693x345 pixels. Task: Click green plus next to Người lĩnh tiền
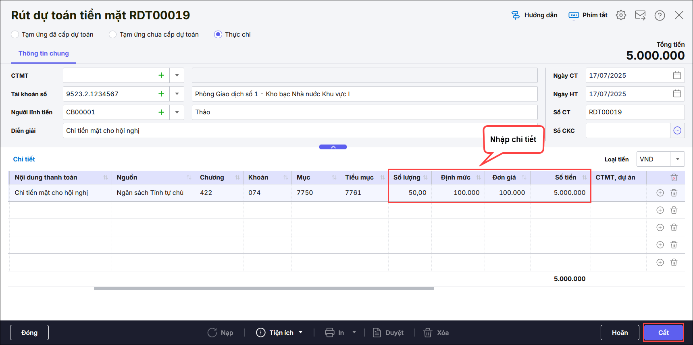pos(161,112)
